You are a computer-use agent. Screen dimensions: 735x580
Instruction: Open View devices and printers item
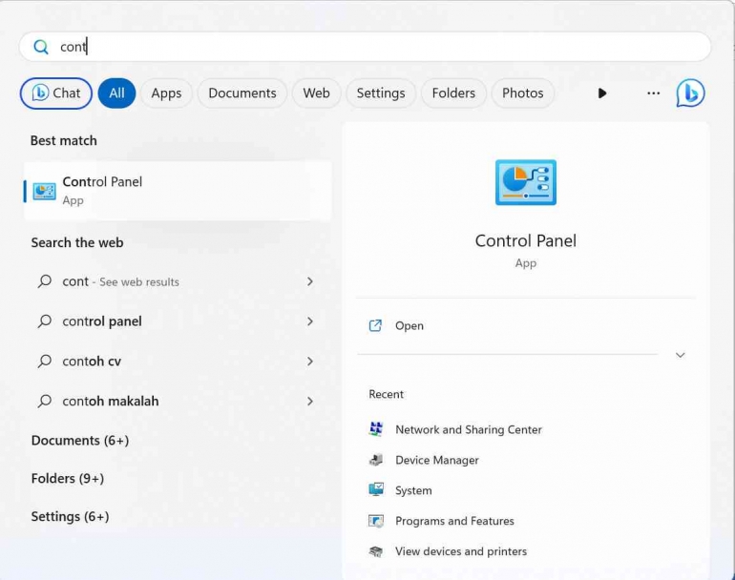coord(460,551)
